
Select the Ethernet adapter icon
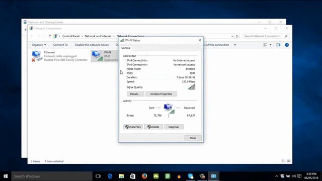[x=37, y=56]
